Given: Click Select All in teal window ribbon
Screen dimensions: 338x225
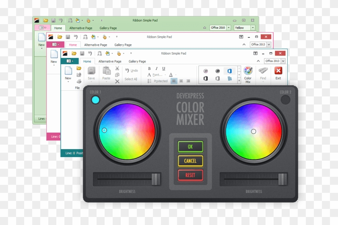Looking at the screenshot, I should (131, 79).
